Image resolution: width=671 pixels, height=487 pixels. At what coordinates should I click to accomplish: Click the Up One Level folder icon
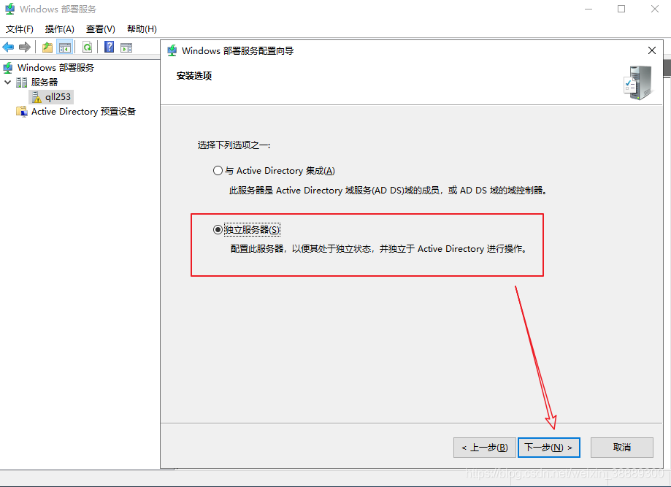point(47,47)
